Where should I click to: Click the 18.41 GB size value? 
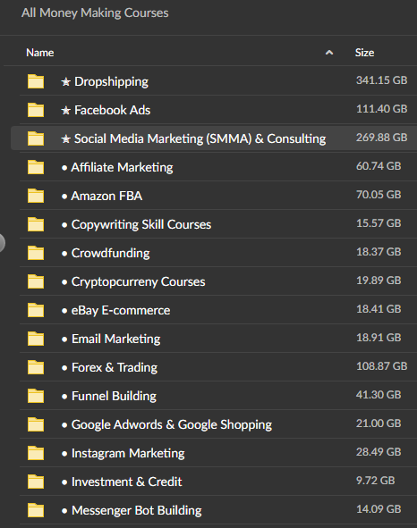click(379, 309)
